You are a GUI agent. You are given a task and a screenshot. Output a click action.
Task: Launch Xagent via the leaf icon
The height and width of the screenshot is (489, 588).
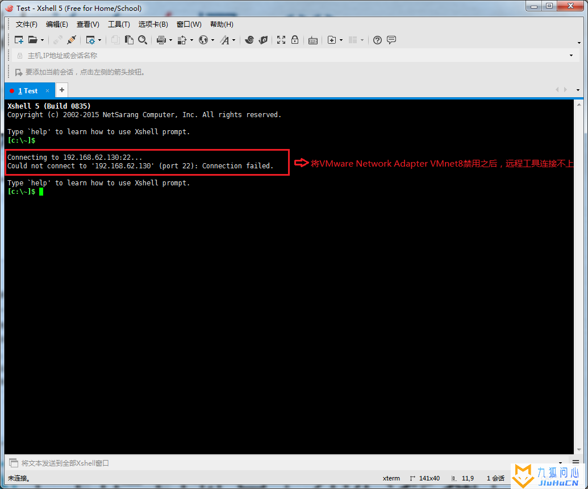coord(263,40)
